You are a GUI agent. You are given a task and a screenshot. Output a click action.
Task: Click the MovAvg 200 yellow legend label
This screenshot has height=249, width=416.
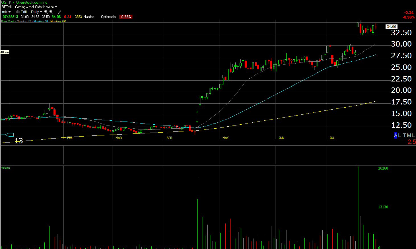(58, 21)
